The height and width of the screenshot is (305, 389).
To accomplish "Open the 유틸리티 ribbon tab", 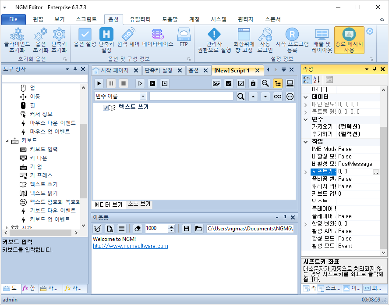I will 140,19.
